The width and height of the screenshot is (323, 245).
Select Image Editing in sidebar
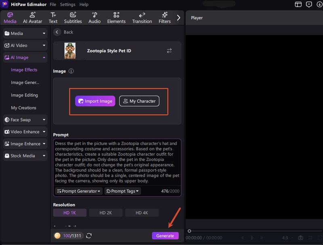(24, 95)
